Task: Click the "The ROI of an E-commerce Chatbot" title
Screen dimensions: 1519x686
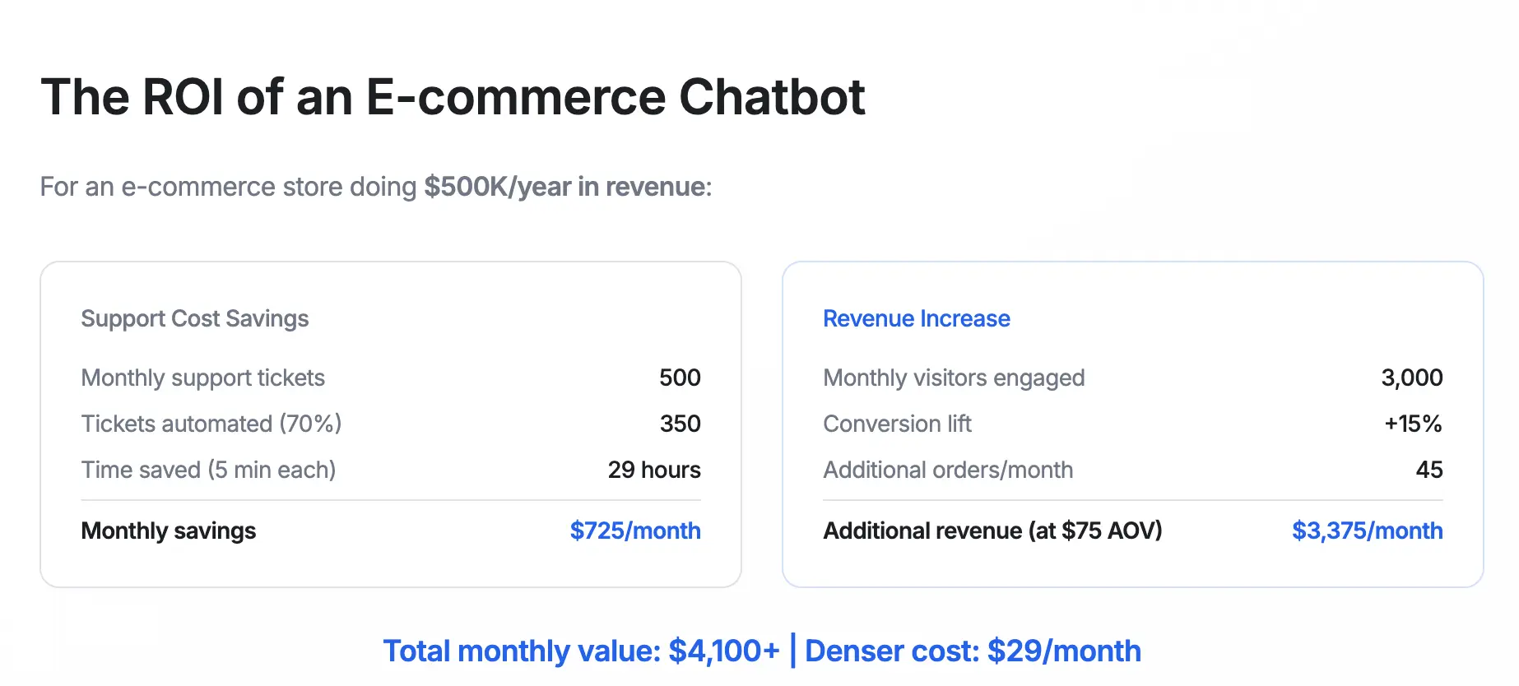Action: (x=453, y=97)
